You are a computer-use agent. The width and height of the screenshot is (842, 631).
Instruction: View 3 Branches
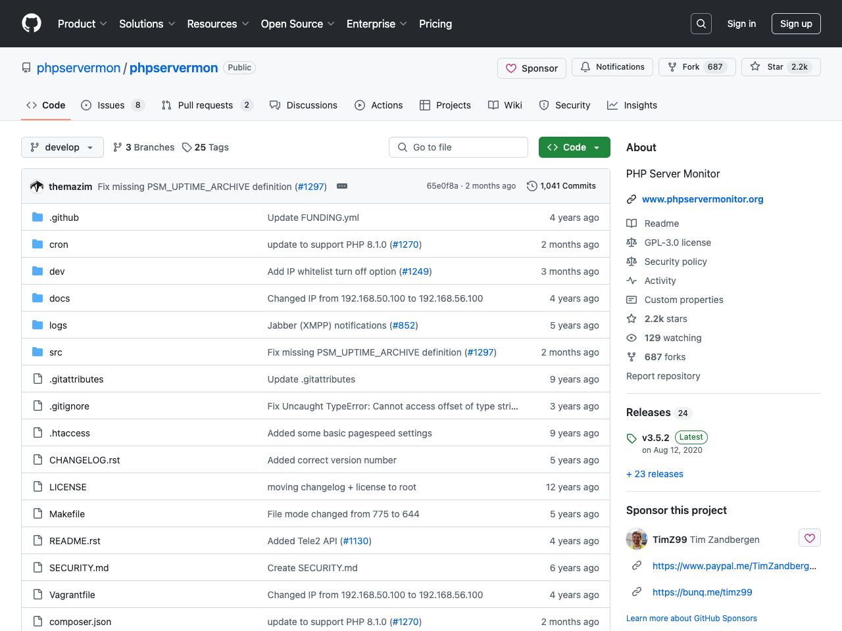144,147
